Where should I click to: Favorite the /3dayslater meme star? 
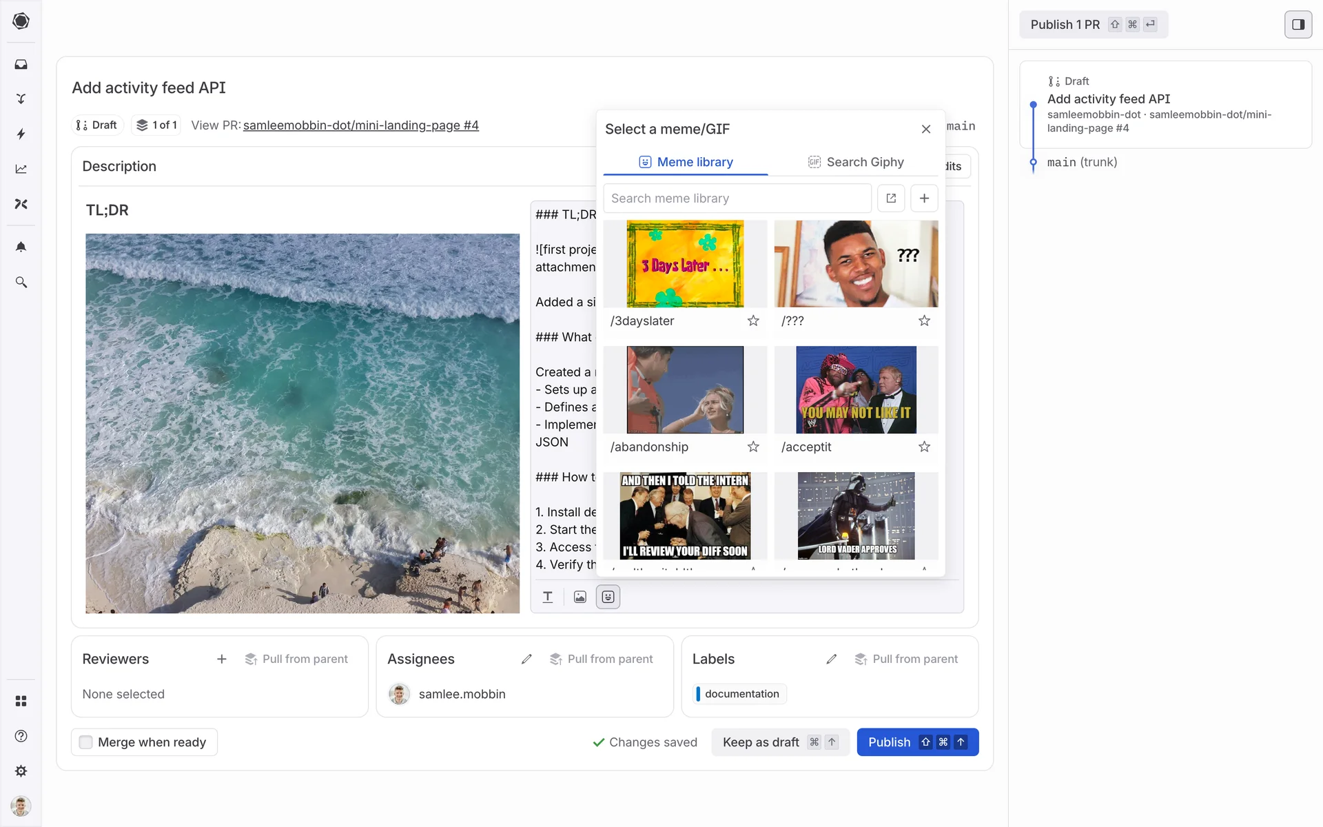[x=753, y=320]
